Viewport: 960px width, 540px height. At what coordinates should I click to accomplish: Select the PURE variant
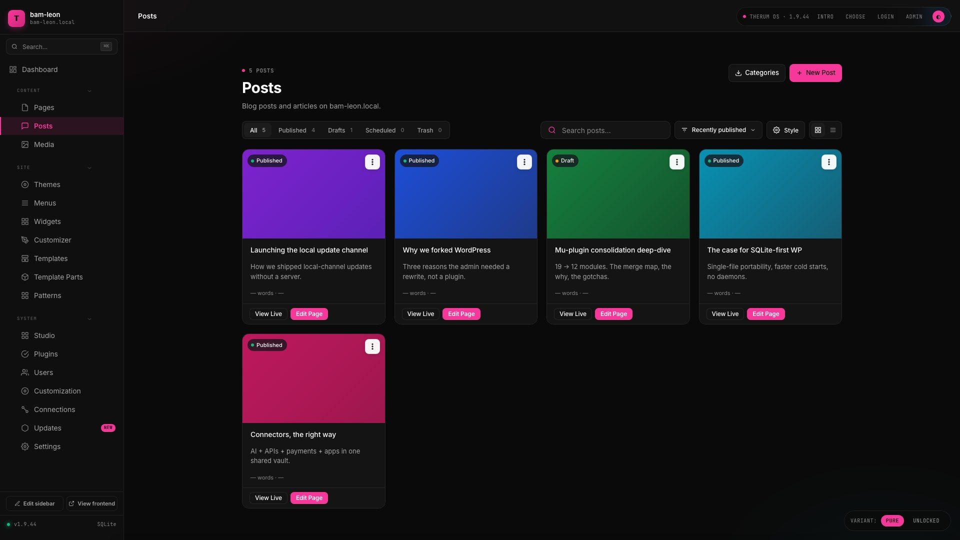click(892, 520)
